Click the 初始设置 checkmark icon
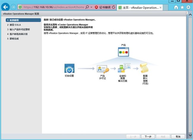This screenshot has width=193, height=140. pyautogui.click(x=69, y=68)
